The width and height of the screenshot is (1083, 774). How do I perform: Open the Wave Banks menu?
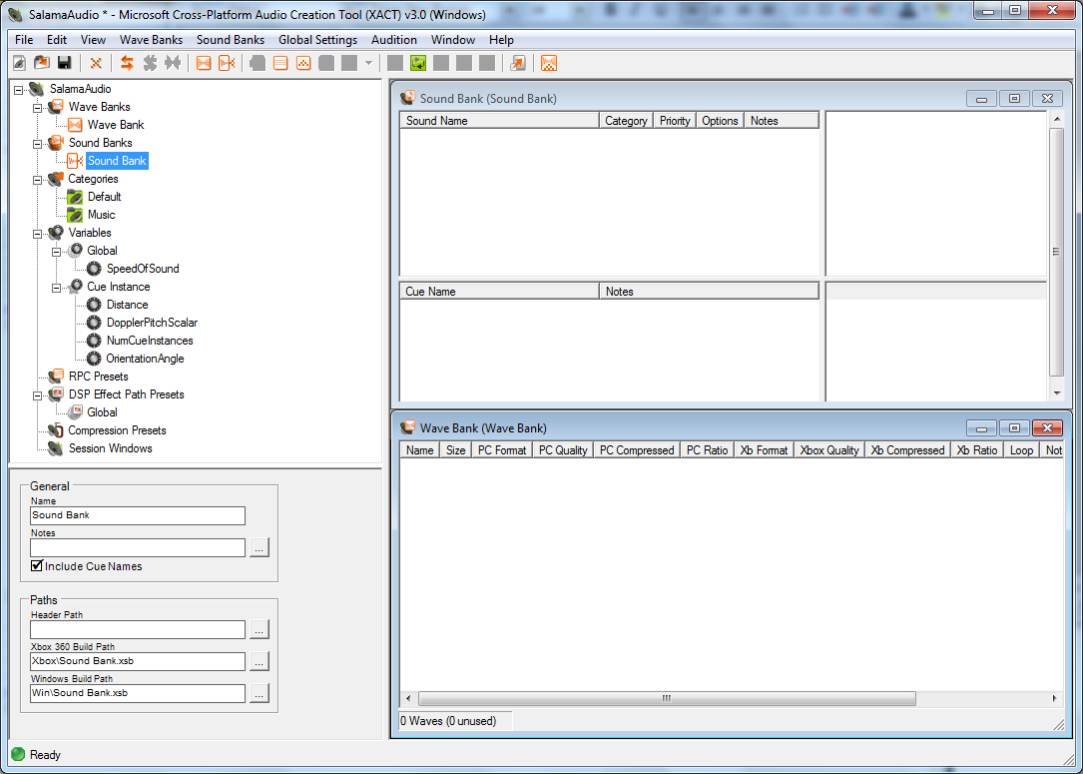[151, 39]
